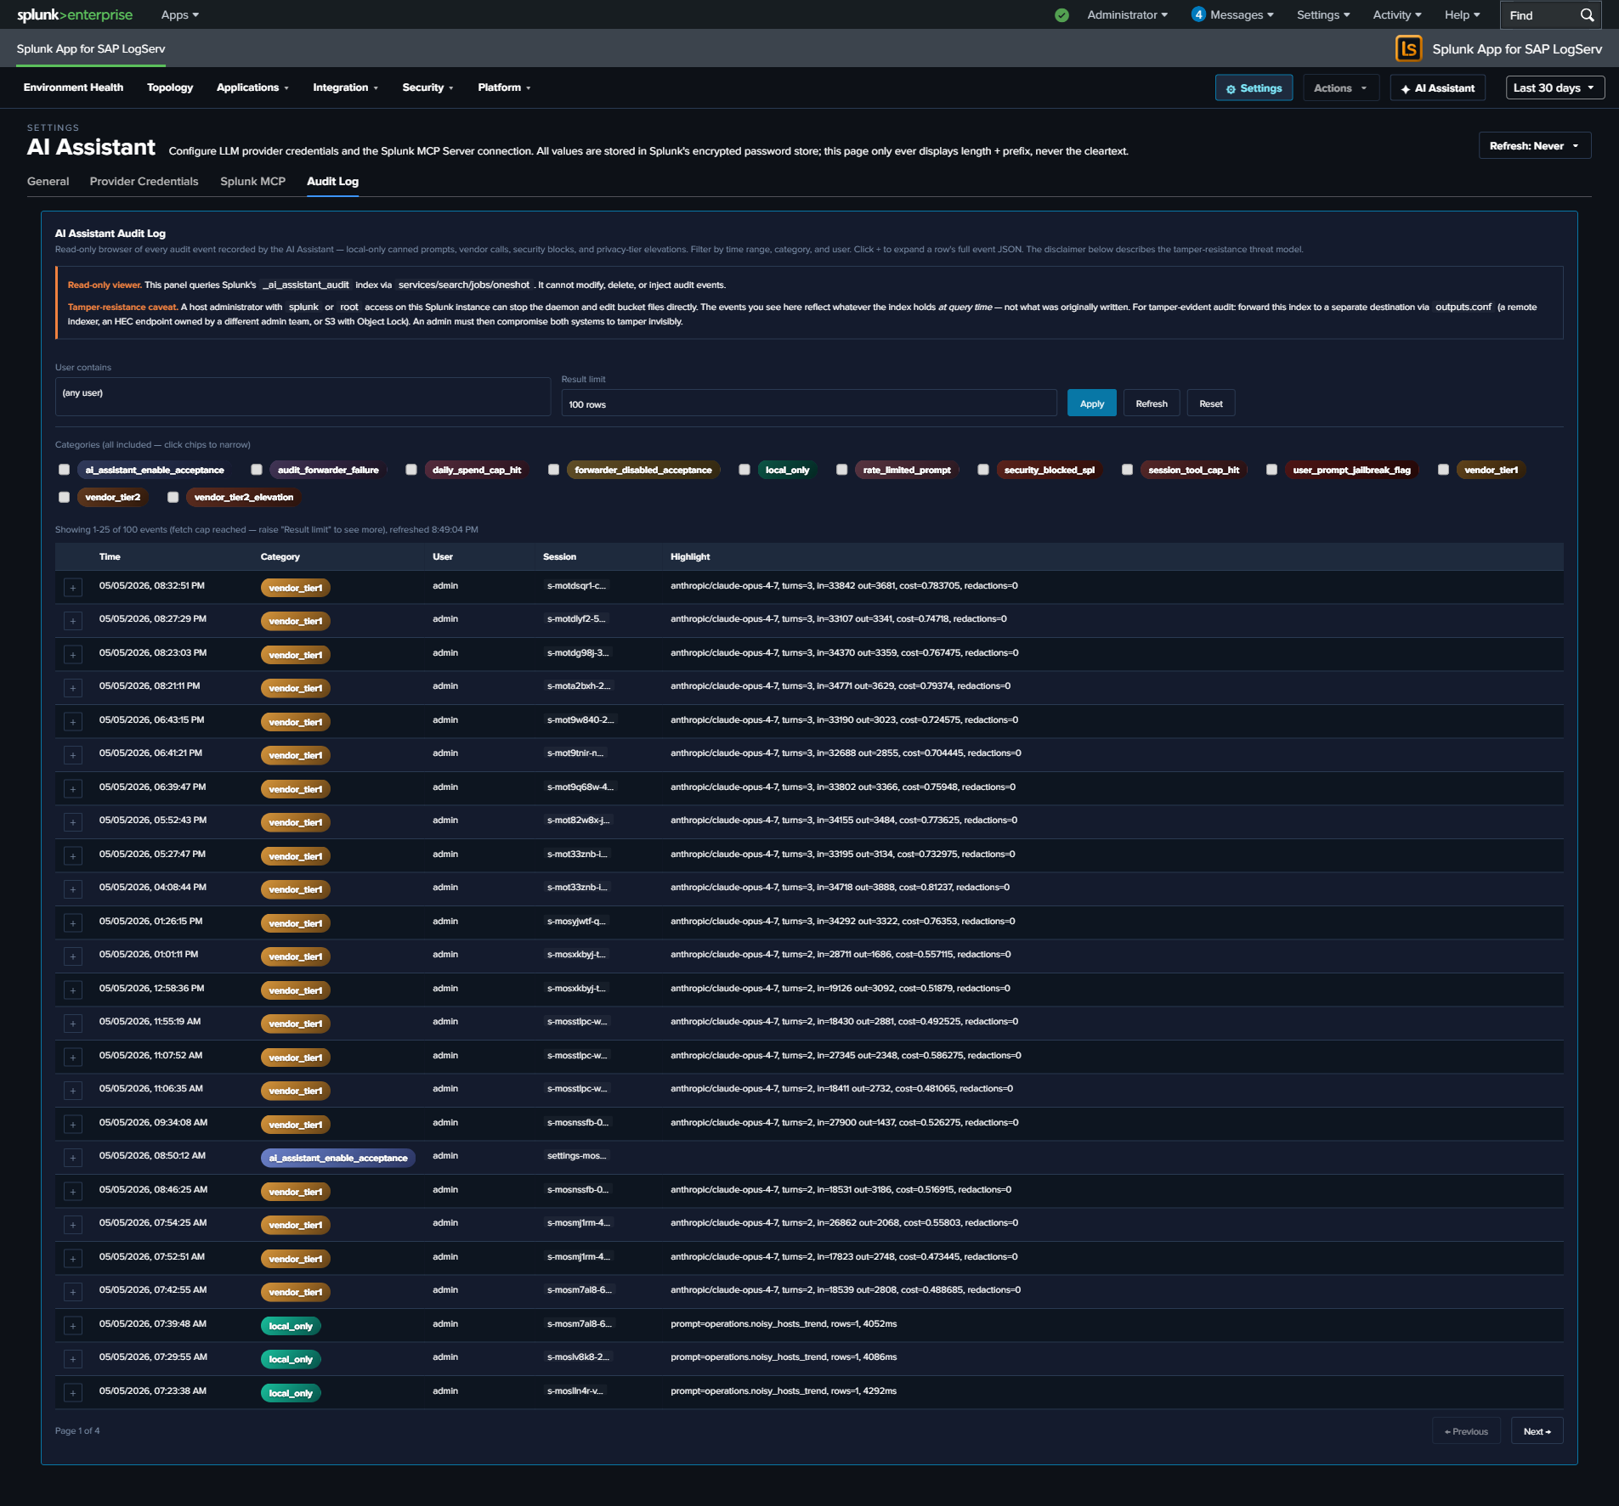Click the Refresh button
The image size is (1619, 1506).
(1151, 403)
